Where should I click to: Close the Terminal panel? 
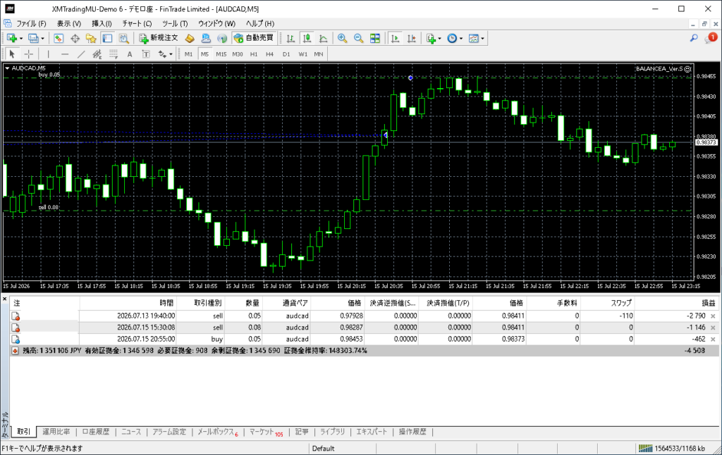pyautogui.click(x=5, y=299)
